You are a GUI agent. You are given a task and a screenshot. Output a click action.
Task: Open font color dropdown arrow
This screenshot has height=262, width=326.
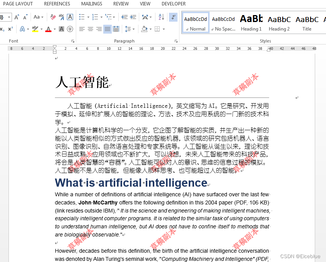(x=55, y=29)
